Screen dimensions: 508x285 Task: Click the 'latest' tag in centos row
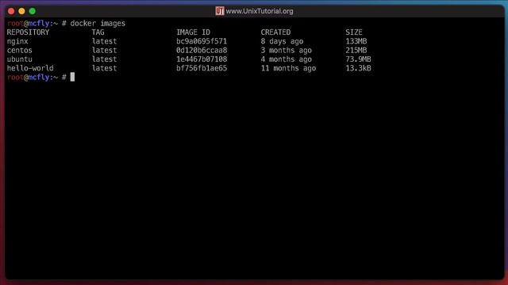click(104, 51)
